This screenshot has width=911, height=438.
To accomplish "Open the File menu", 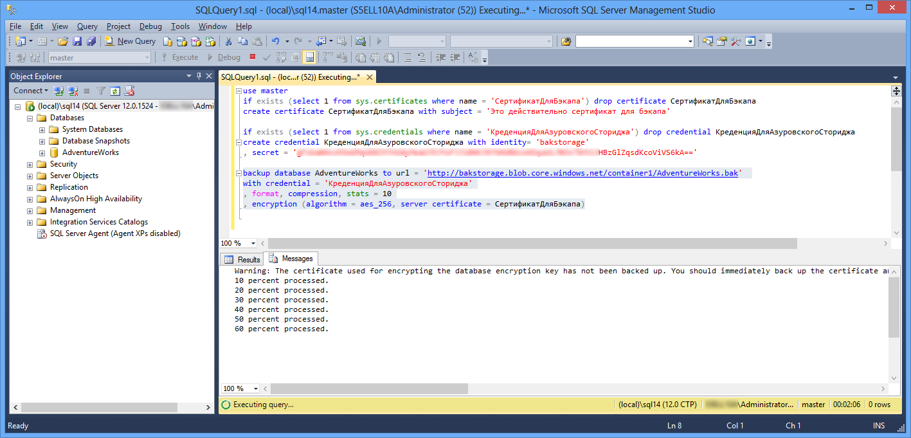I will coord(15,26).
